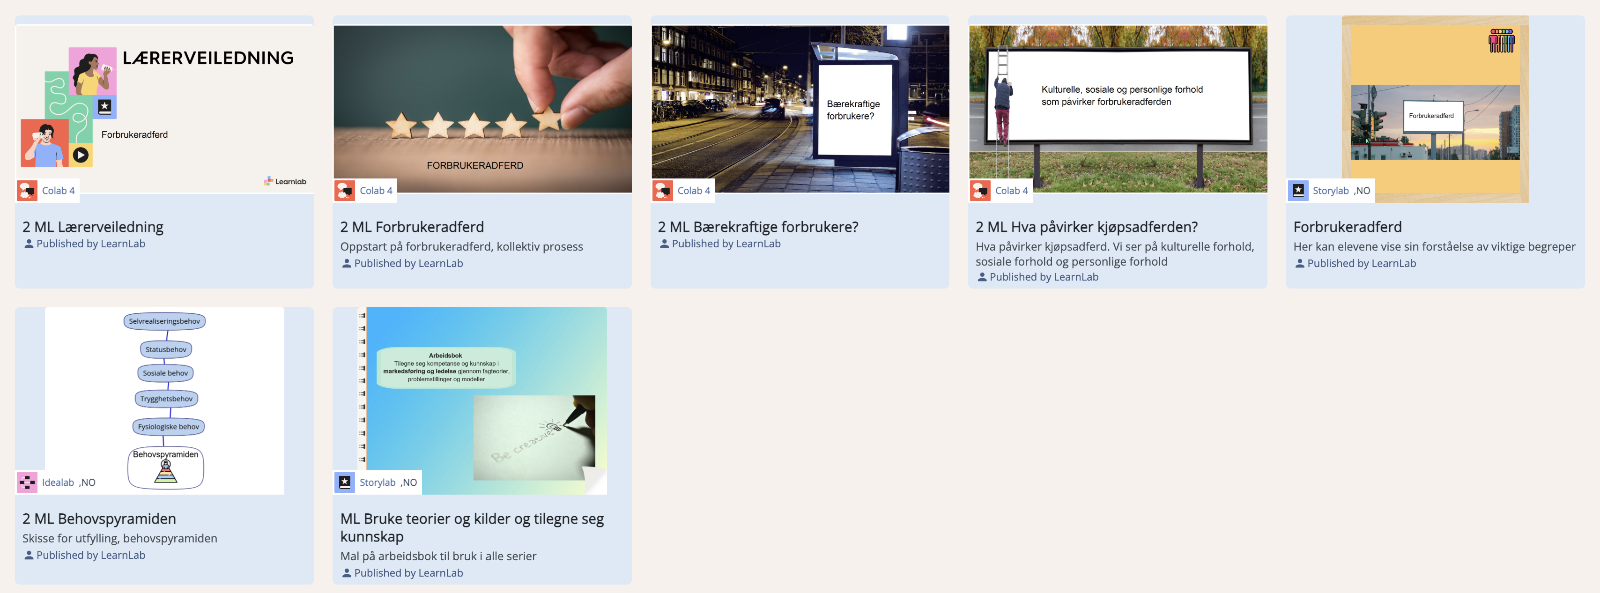Open the 2 ML Lærerveiledning title

[x=93, y=227]
